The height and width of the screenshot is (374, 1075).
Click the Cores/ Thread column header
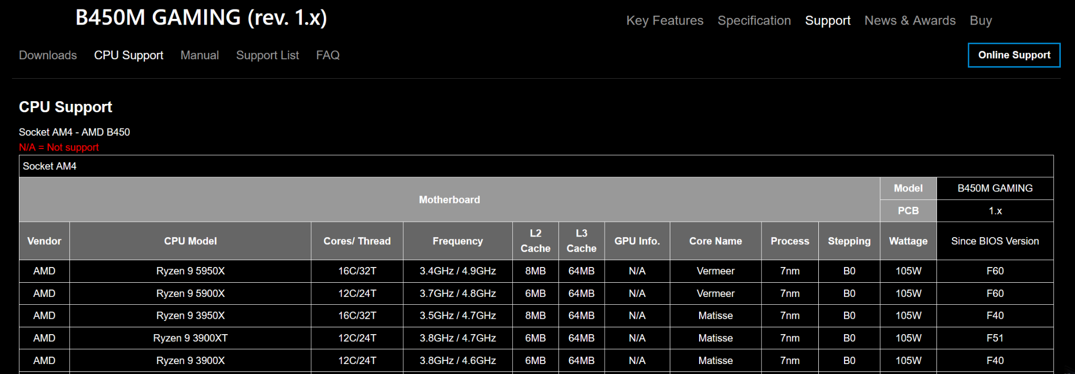click(x=357, y=241)
